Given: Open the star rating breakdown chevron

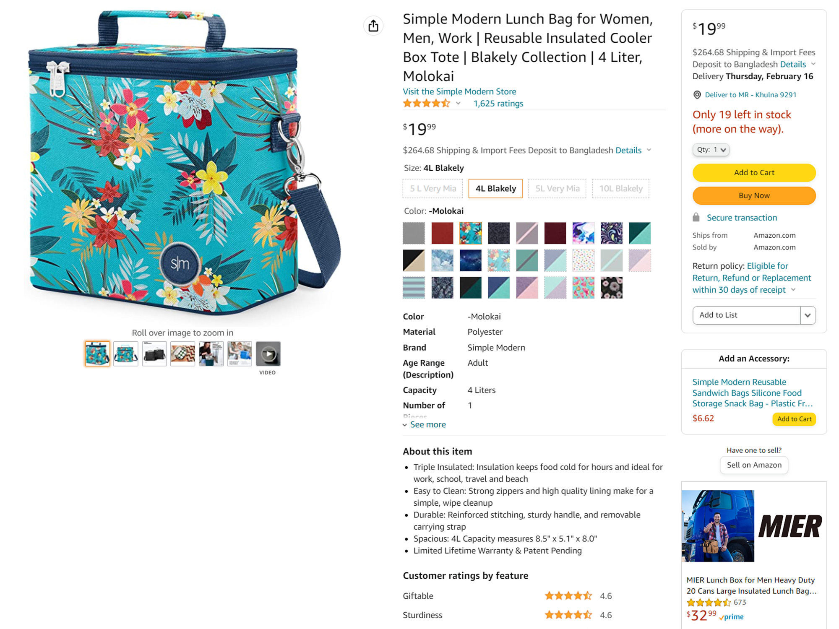Looking at the screenshot, I should coord(458,103).
